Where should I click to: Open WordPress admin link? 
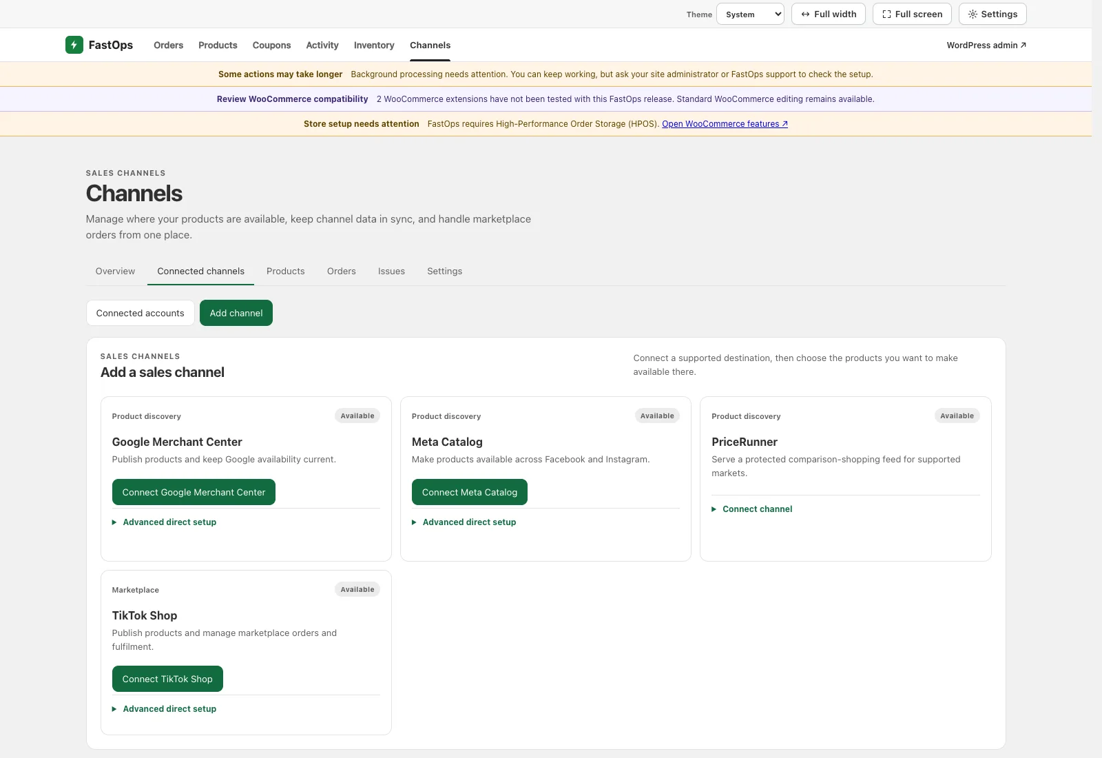pyautogui.click(x=986, y=45)
